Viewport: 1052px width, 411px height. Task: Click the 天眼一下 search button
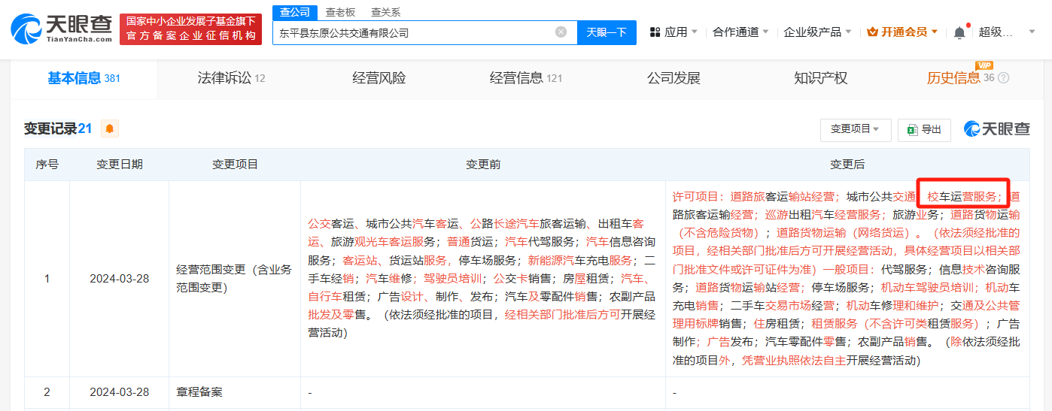click(607, 32)
